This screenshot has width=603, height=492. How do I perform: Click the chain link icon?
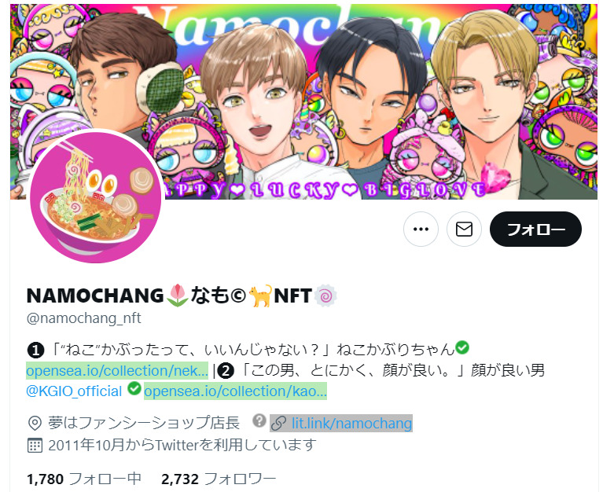(x=278, y=423)
